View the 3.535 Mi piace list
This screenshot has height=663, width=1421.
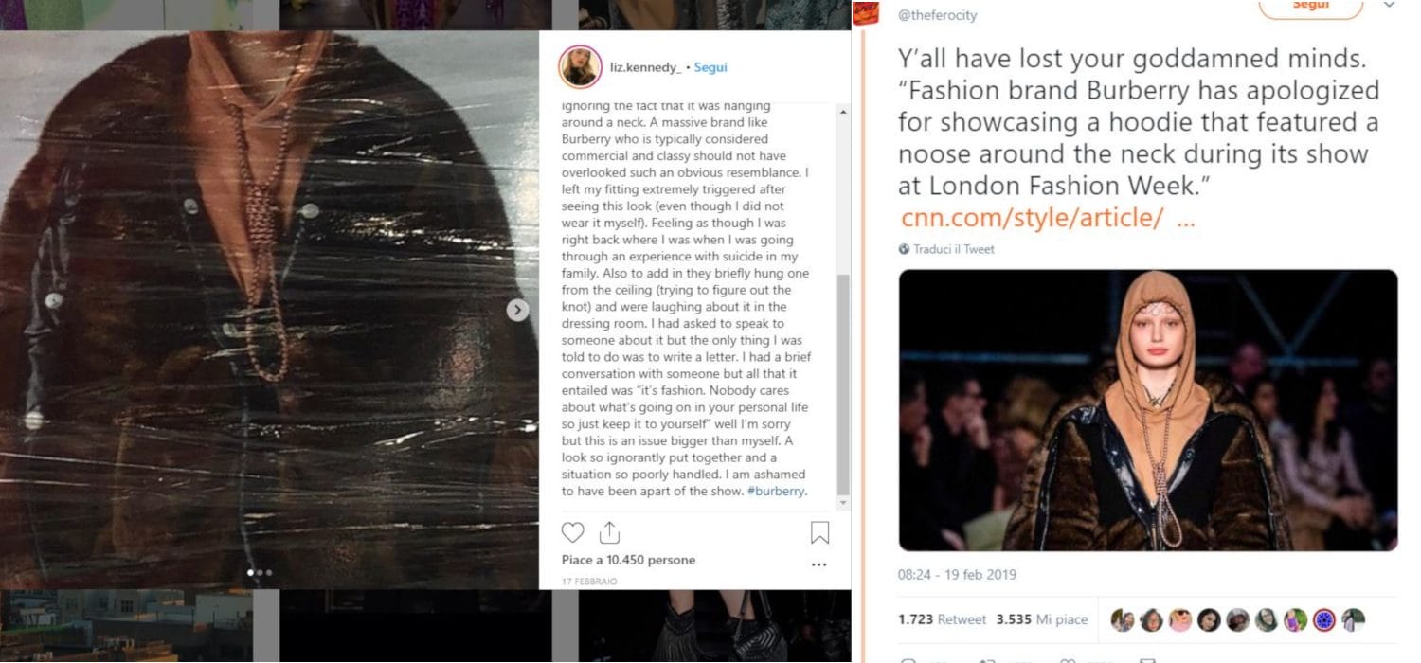tap(1042, 619)
